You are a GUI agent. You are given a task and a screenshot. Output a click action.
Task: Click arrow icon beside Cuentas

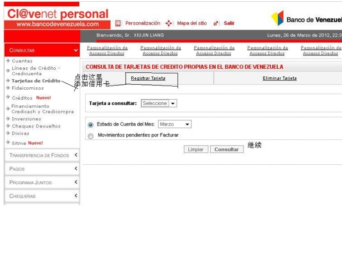pyautogui.click(x=8, y=61)
